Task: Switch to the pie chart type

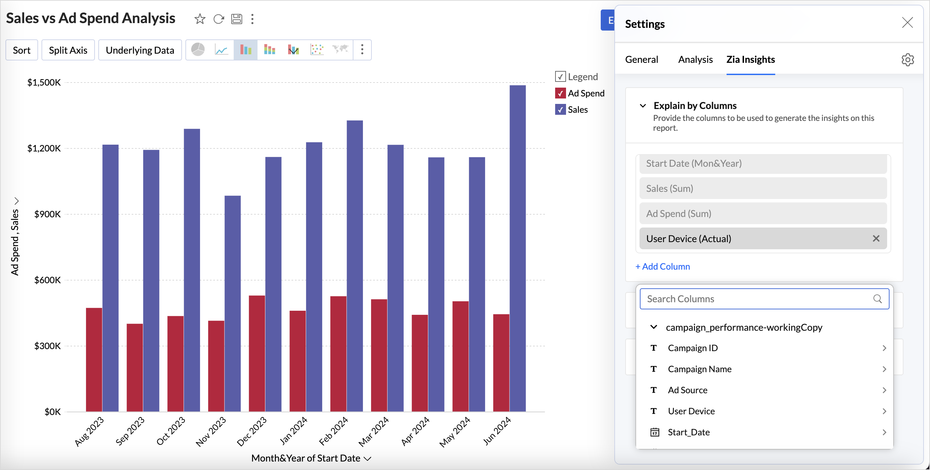Action: [x=198, y=50]
